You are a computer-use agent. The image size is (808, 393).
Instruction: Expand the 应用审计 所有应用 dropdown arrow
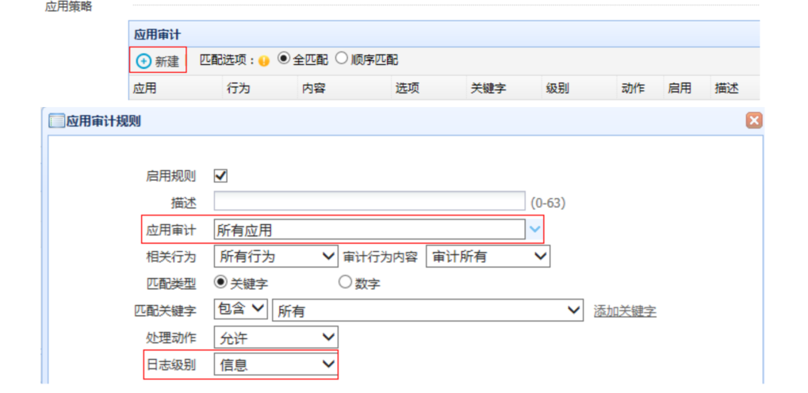tap(535, 230)
